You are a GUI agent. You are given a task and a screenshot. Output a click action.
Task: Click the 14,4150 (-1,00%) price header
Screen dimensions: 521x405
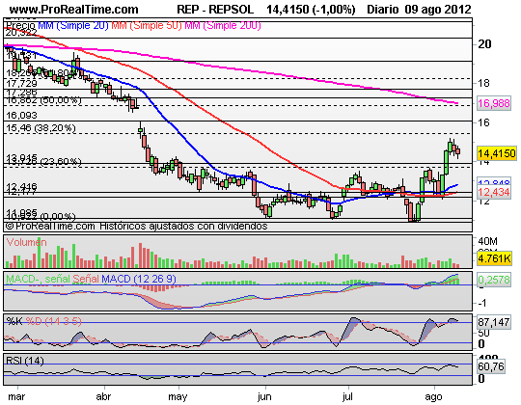pos(311,10)
